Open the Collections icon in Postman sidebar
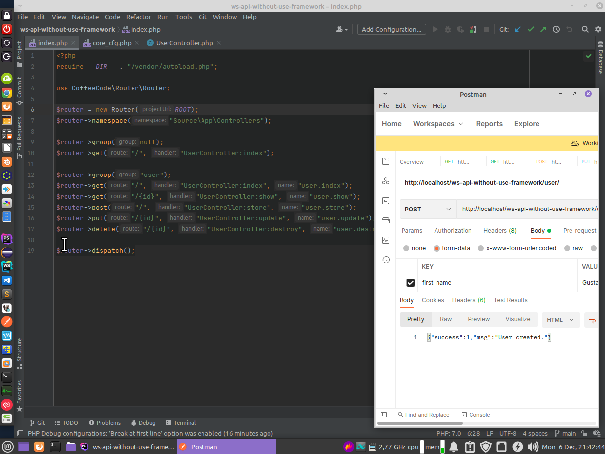The width and height of the screenshot is (605, 454). [386, 161]
